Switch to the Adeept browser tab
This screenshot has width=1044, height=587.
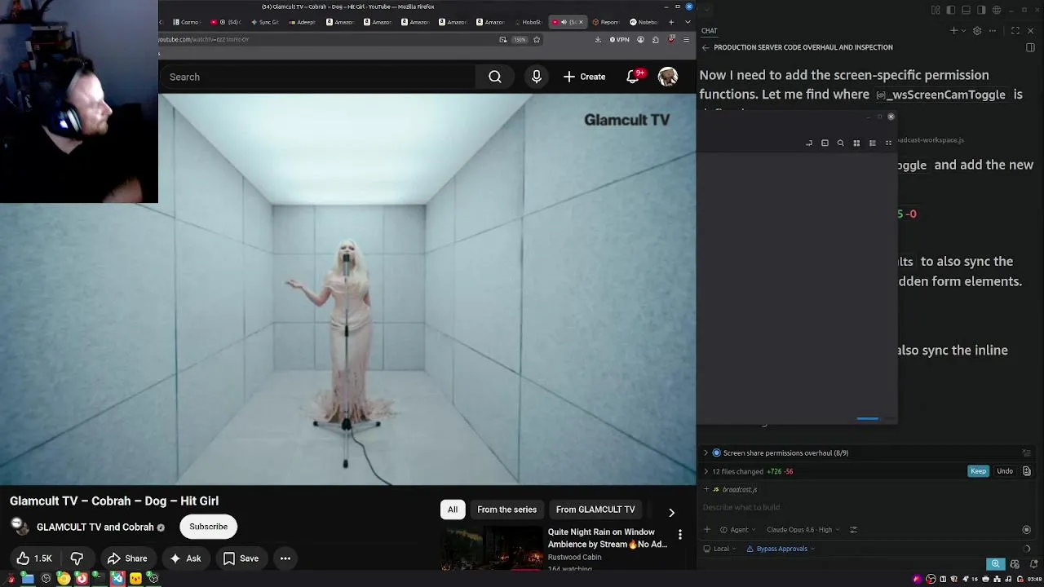303,22
